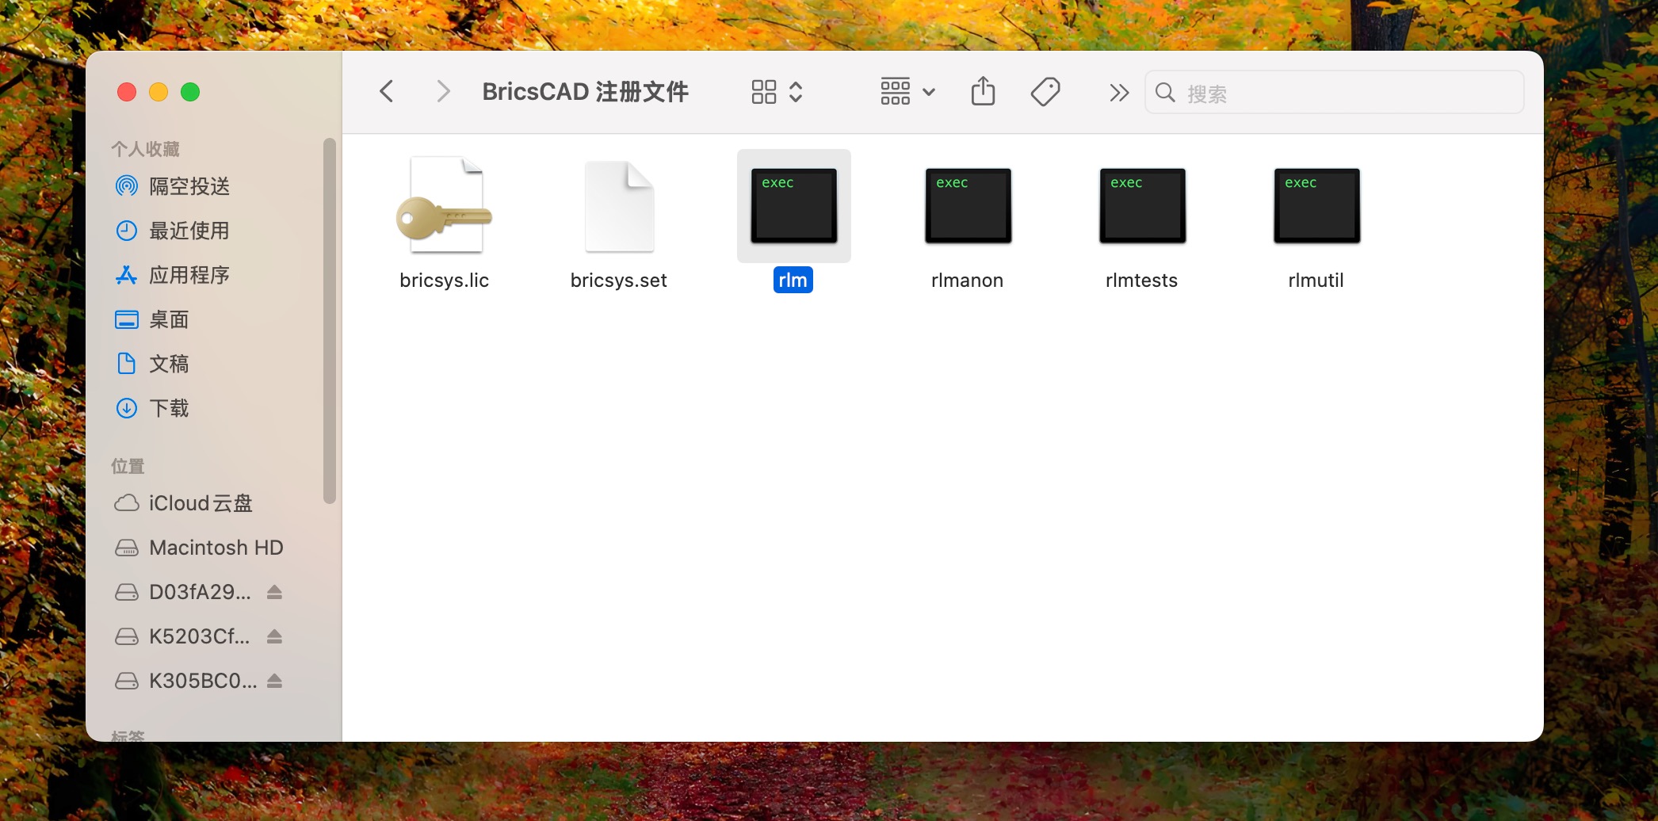Open the bricsys.lic key file
This screenshot has height=821, width=1658.
tap(445, 207)
